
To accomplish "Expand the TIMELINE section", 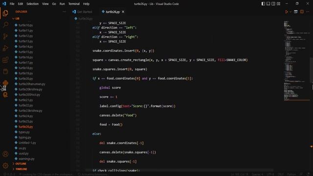I will (21, 169).
